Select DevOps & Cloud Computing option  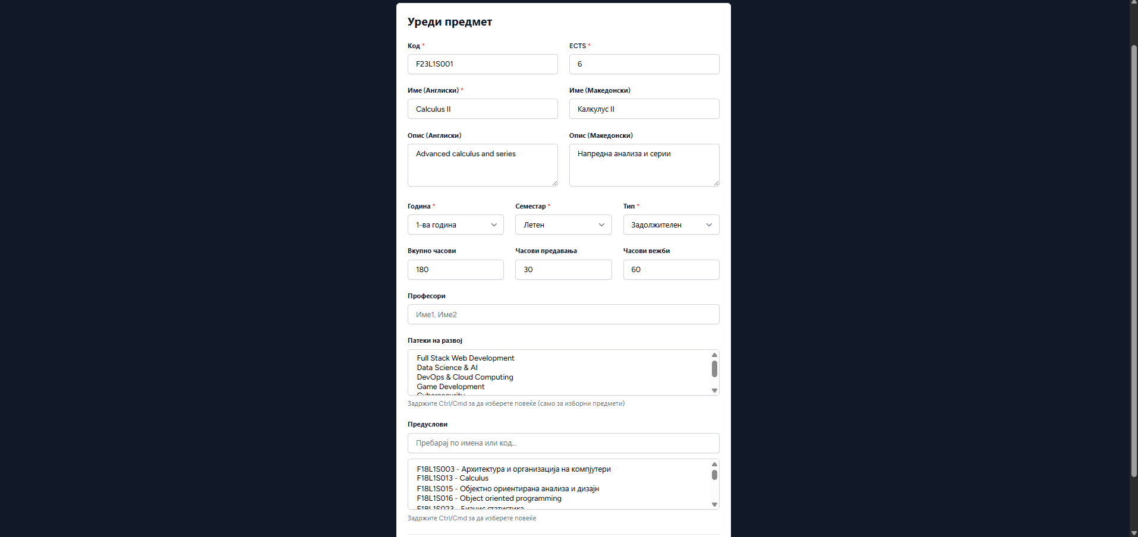pos(465,377)
